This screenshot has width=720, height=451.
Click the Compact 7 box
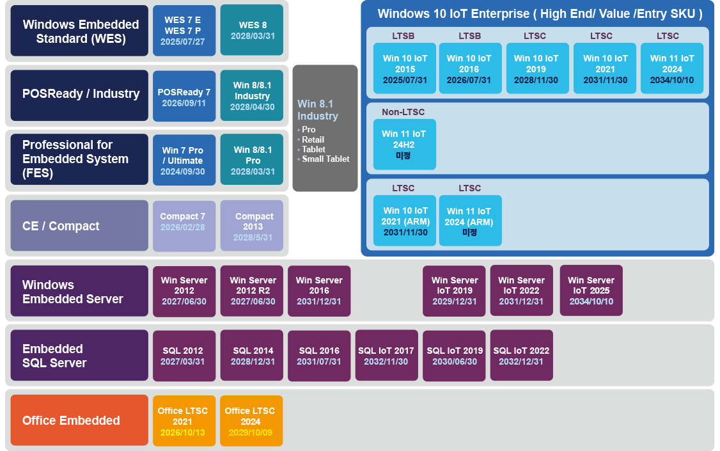[184, 226]
